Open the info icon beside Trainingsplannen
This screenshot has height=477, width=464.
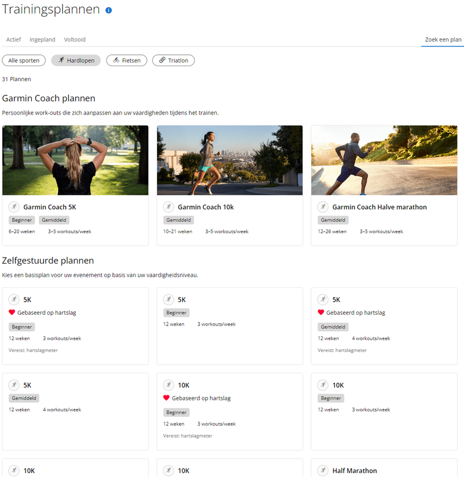point(109,10)
